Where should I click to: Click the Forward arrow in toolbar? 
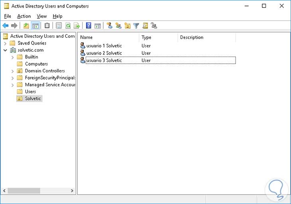pos(14,25)
